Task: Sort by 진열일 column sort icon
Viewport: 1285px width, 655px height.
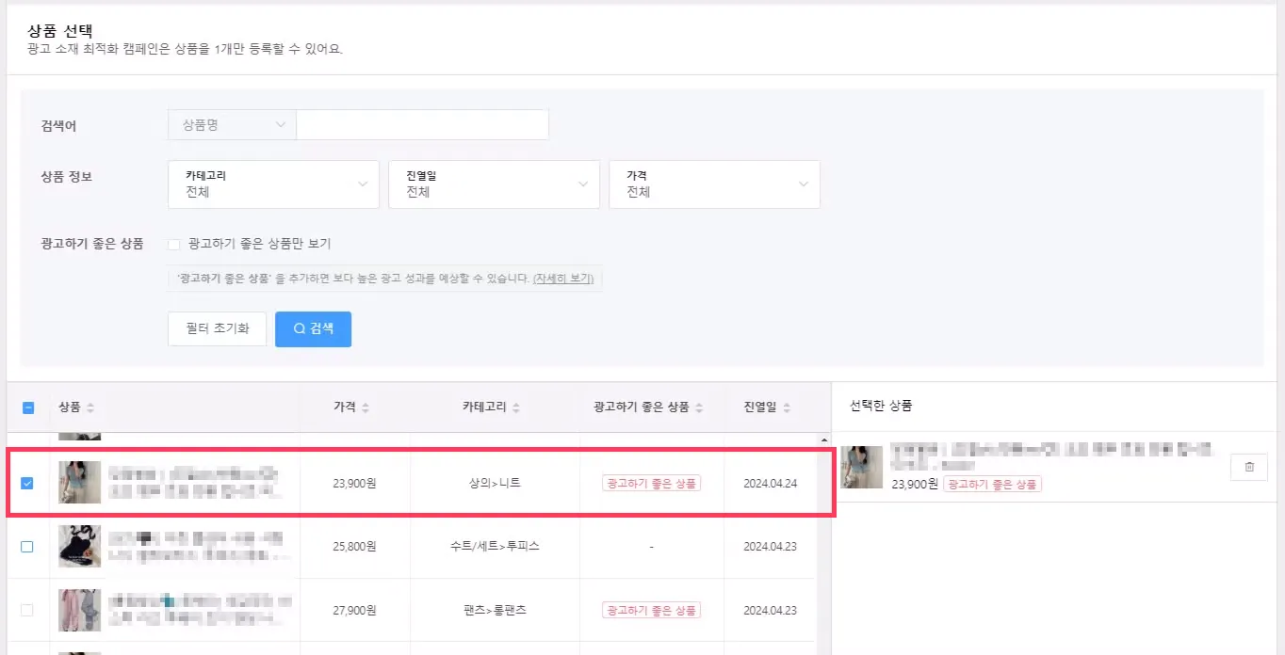Action: point(787,407)
